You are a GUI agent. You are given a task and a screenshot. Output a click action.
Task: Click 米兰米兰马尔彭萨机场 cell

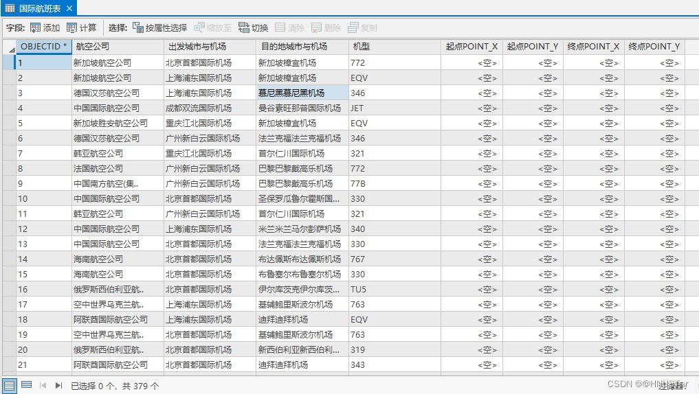[302, 229]
